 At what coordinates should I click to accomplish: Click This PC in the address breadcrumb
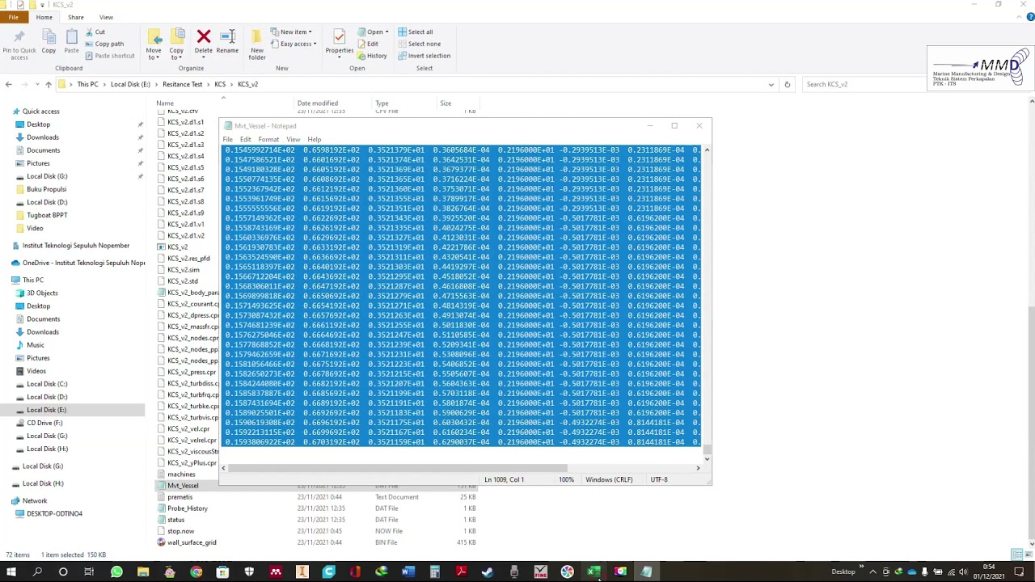(87, 84)
